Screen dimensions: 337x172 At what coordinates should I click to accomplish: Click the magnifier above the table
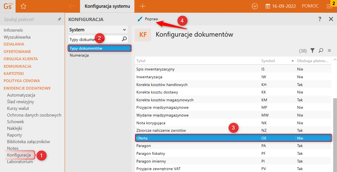click(321, 50)
